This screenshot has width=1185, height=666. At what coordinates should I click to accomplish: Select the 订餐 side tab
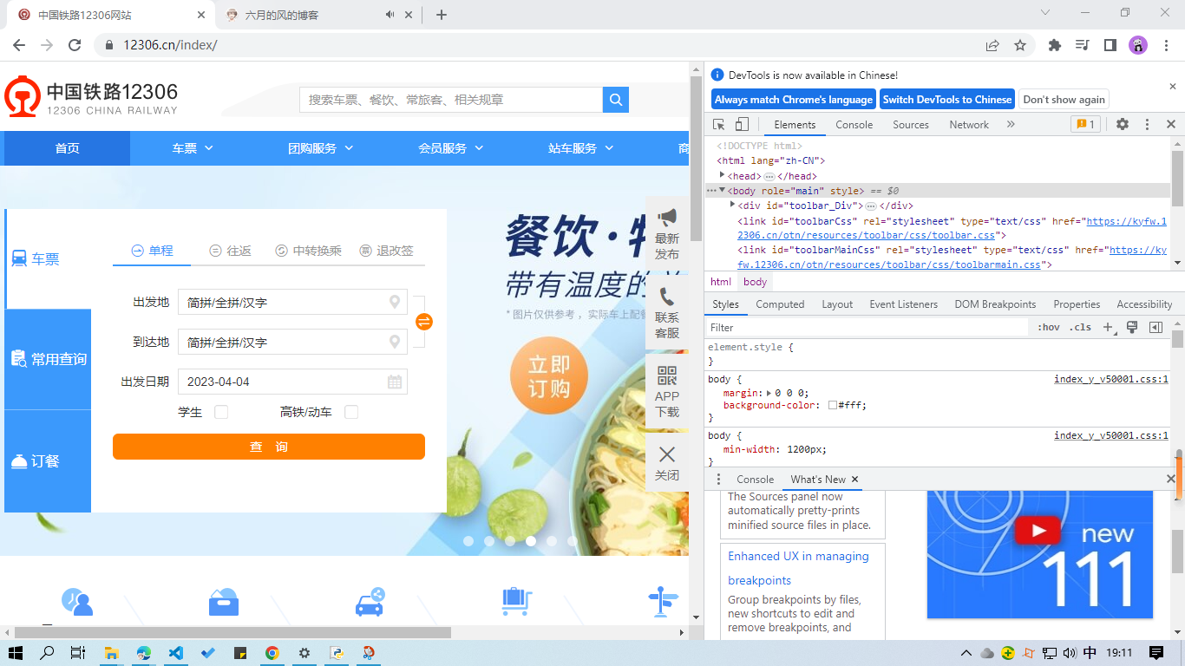click(49, 461)
